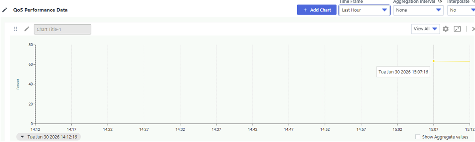The height and width of the screenshot is (142, 475).
Task: Expand the chart to full screen
Action: pyautogui.click(x=457, y=29)
